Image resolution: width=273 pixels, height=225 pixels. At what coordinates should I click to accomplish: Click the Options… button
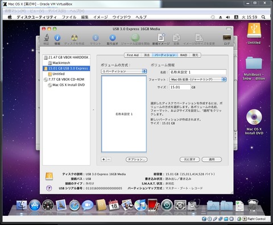coord(136,159)
